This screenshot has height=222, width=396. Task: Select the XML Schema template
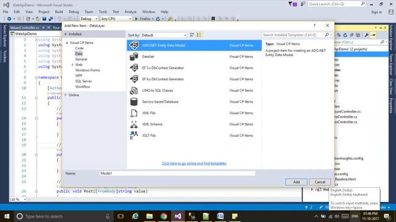[194, 124]
